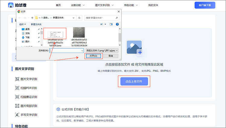Open 我的文件 in top navigation
The image size is (226, 128).
[153, 5]
